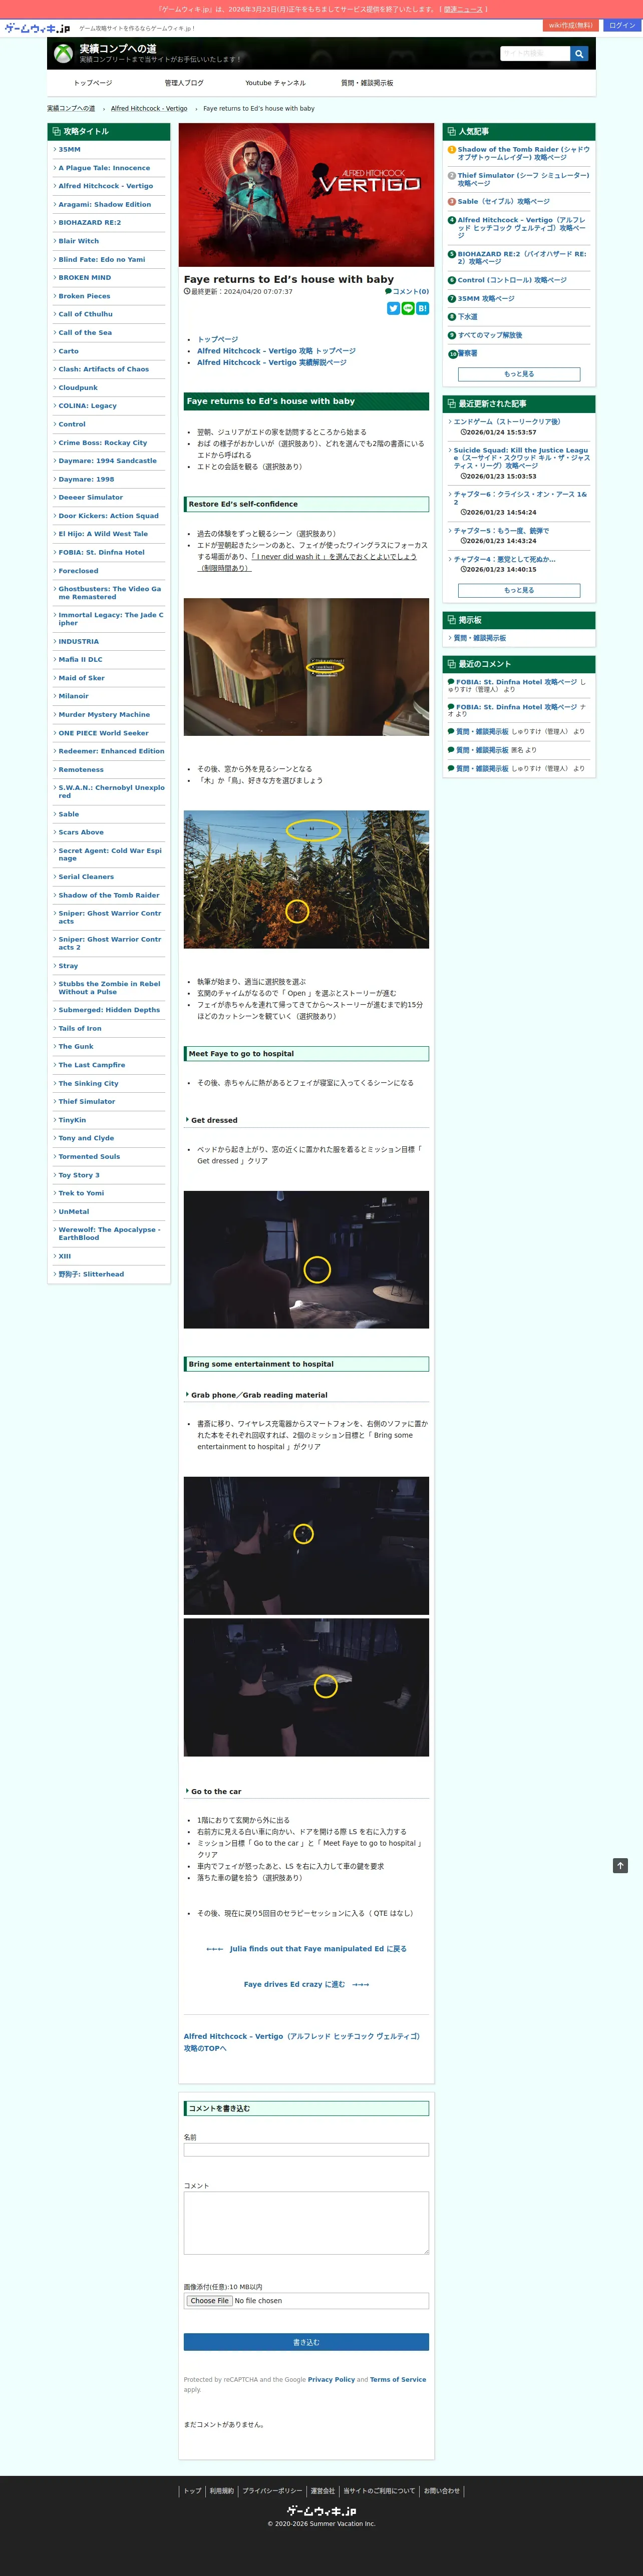
Task: Open reCAPTCHA Terms of Service link
Action: point(398,2380)
